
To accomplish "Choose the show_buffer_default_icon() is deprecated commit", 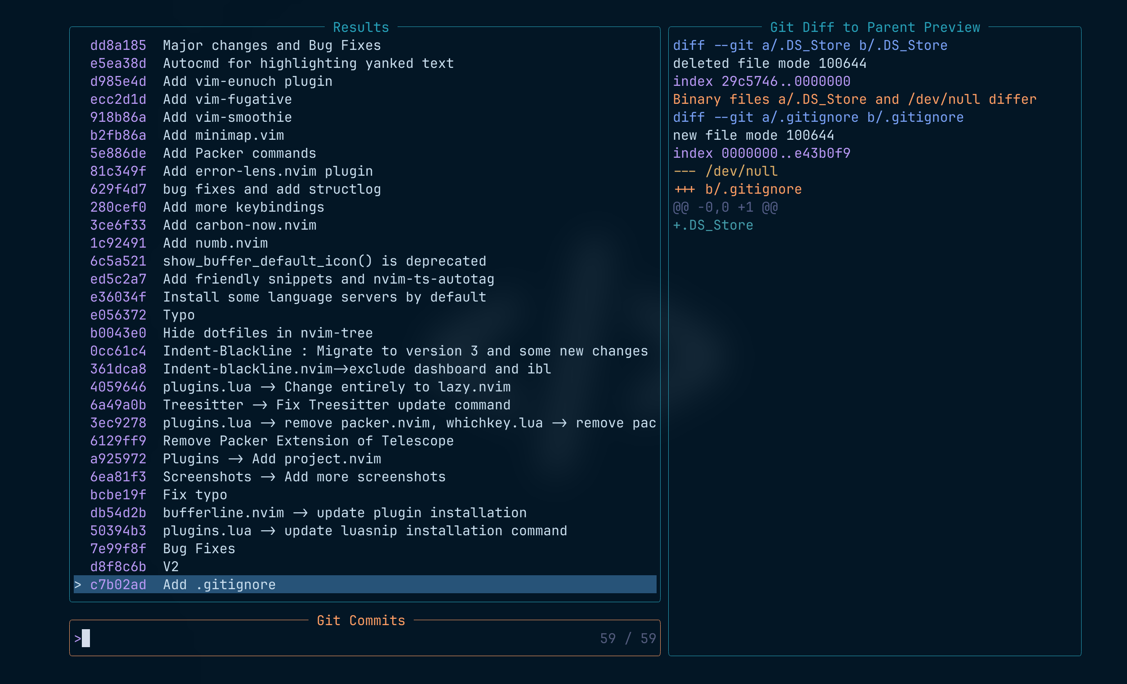I will point(324,261).
